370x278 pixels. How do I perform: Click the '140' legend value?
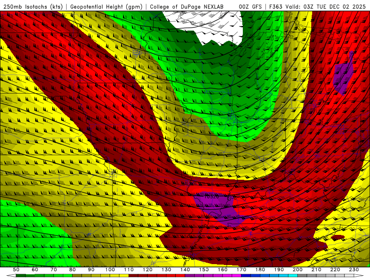point(185,270)
